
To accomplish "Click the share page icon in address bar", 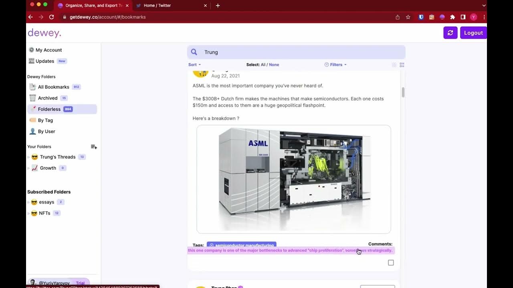I will (398, 17).
